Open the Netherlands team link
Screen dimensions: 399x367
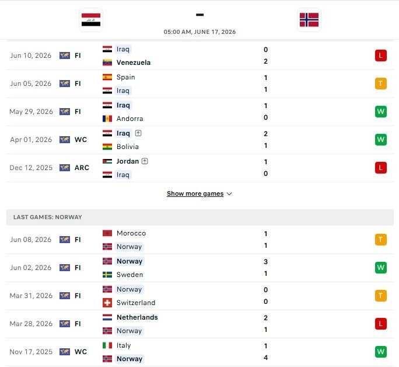pyautogui.click(x=137, y=317)
